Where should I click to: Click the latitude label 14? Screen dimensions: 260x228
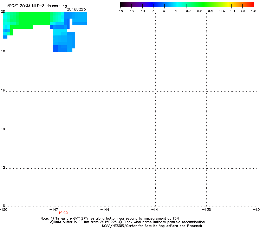pos(3,129)
